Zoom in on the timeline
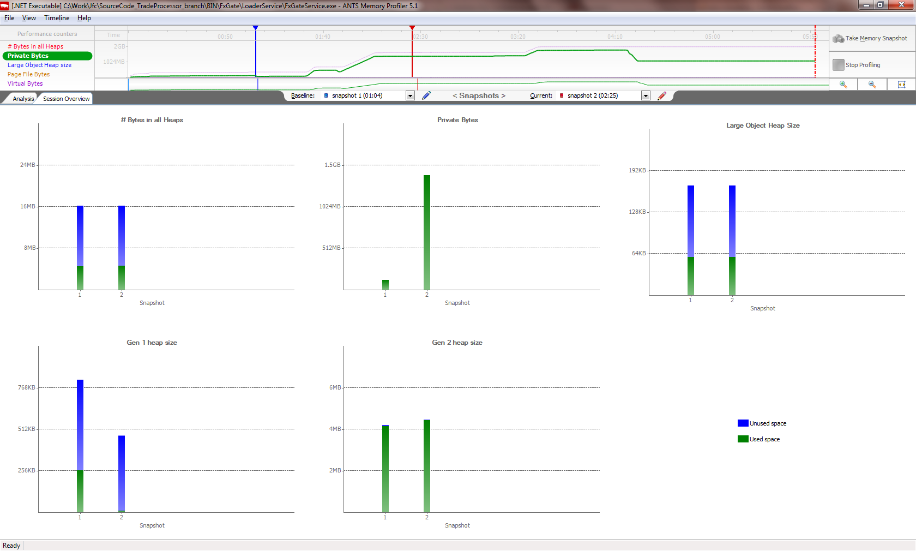The width and height of the screenshot is (916, 551). pyautogui.click(x=843, y=85)
